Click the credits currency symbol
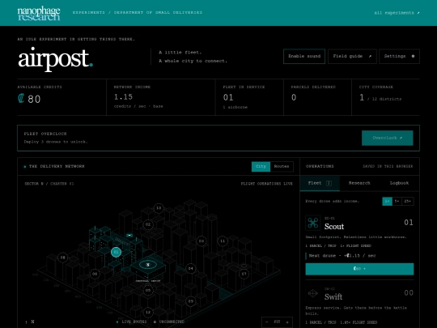The image size is (437, 328). [x=21, y=98]
